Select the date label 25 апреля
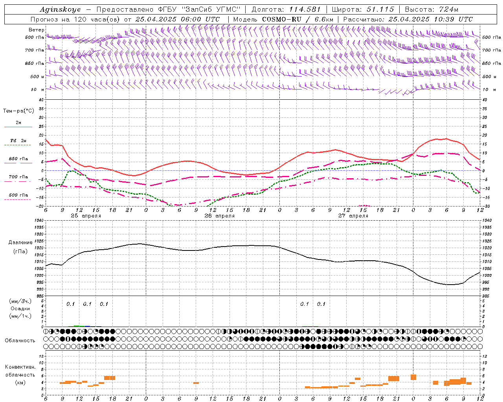Image resolution: width=503 pixels, height=402 pixels. (x=86, y=216)
